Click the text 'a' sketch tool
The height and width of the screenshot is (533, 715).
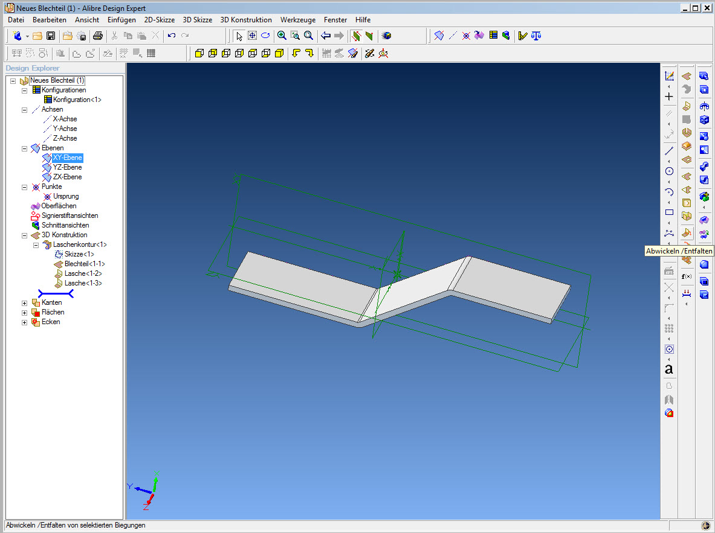click(x=669, y=369)
